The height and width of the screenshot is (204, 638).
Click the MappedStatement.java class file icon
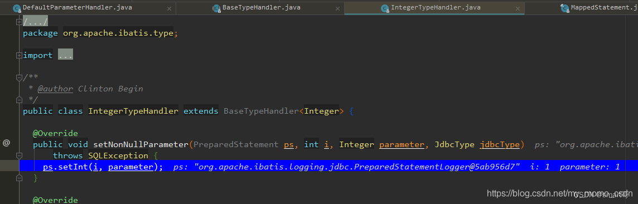pos(565,8)
